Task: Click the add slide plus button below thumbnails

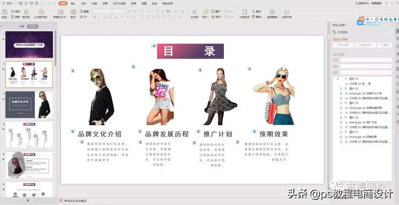Action: [x=28, y=201]
